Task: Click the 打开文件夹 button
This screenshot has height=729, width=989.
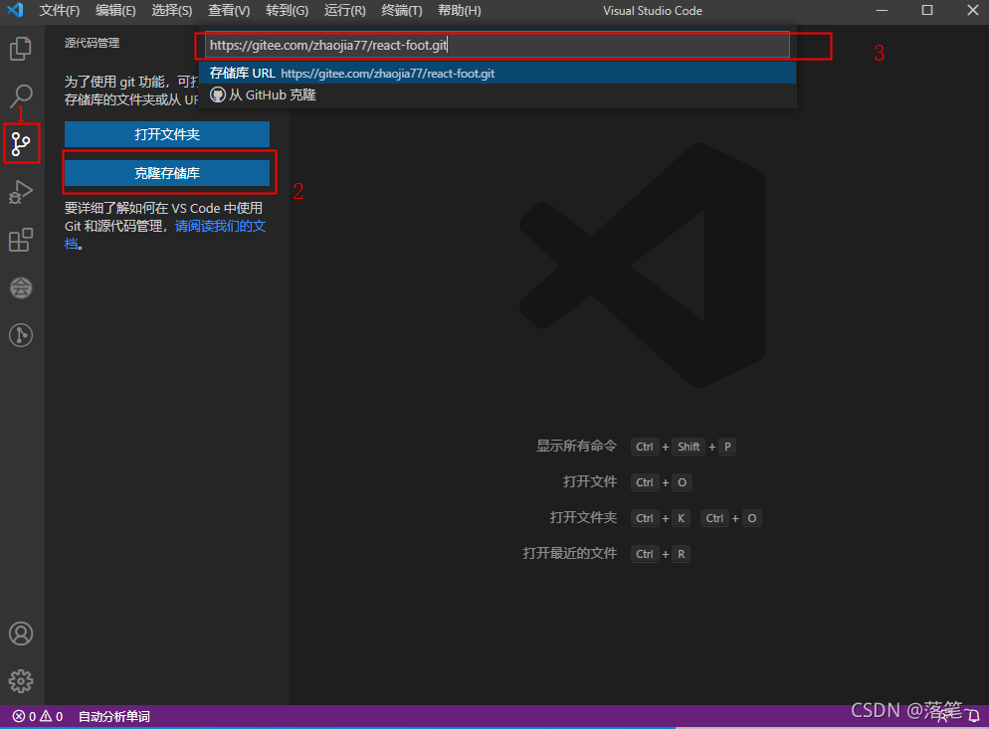Action: pos(167,134)
